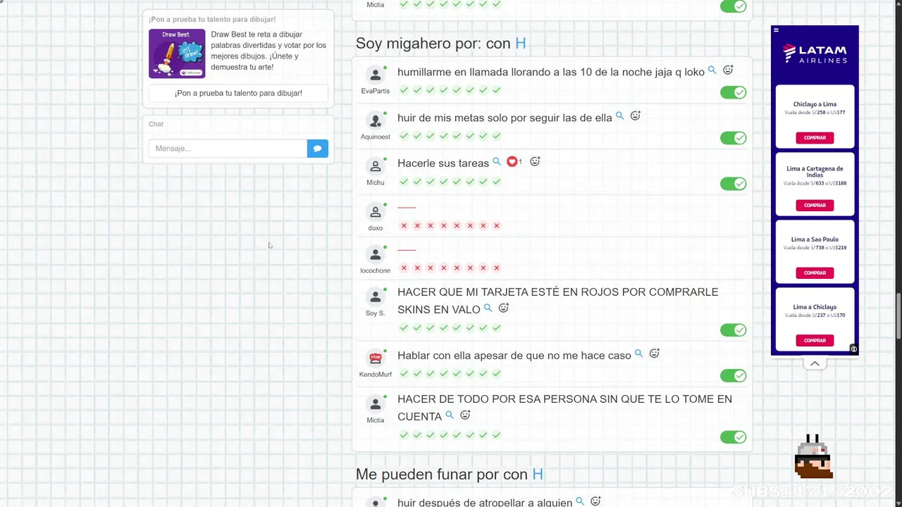Add emoji reaction to 'huir después de atropellar'
This screenshot has height=507, width=902.
click(x=595, y=502)
